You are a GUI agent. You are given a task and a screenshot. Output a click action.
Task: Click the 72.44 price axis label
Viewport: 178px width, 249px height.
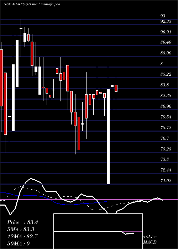point(166,170)
